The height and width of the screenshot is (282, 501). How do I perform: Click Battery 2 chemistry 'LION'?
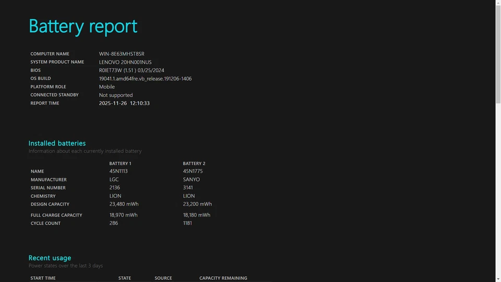tap(189, 196)
